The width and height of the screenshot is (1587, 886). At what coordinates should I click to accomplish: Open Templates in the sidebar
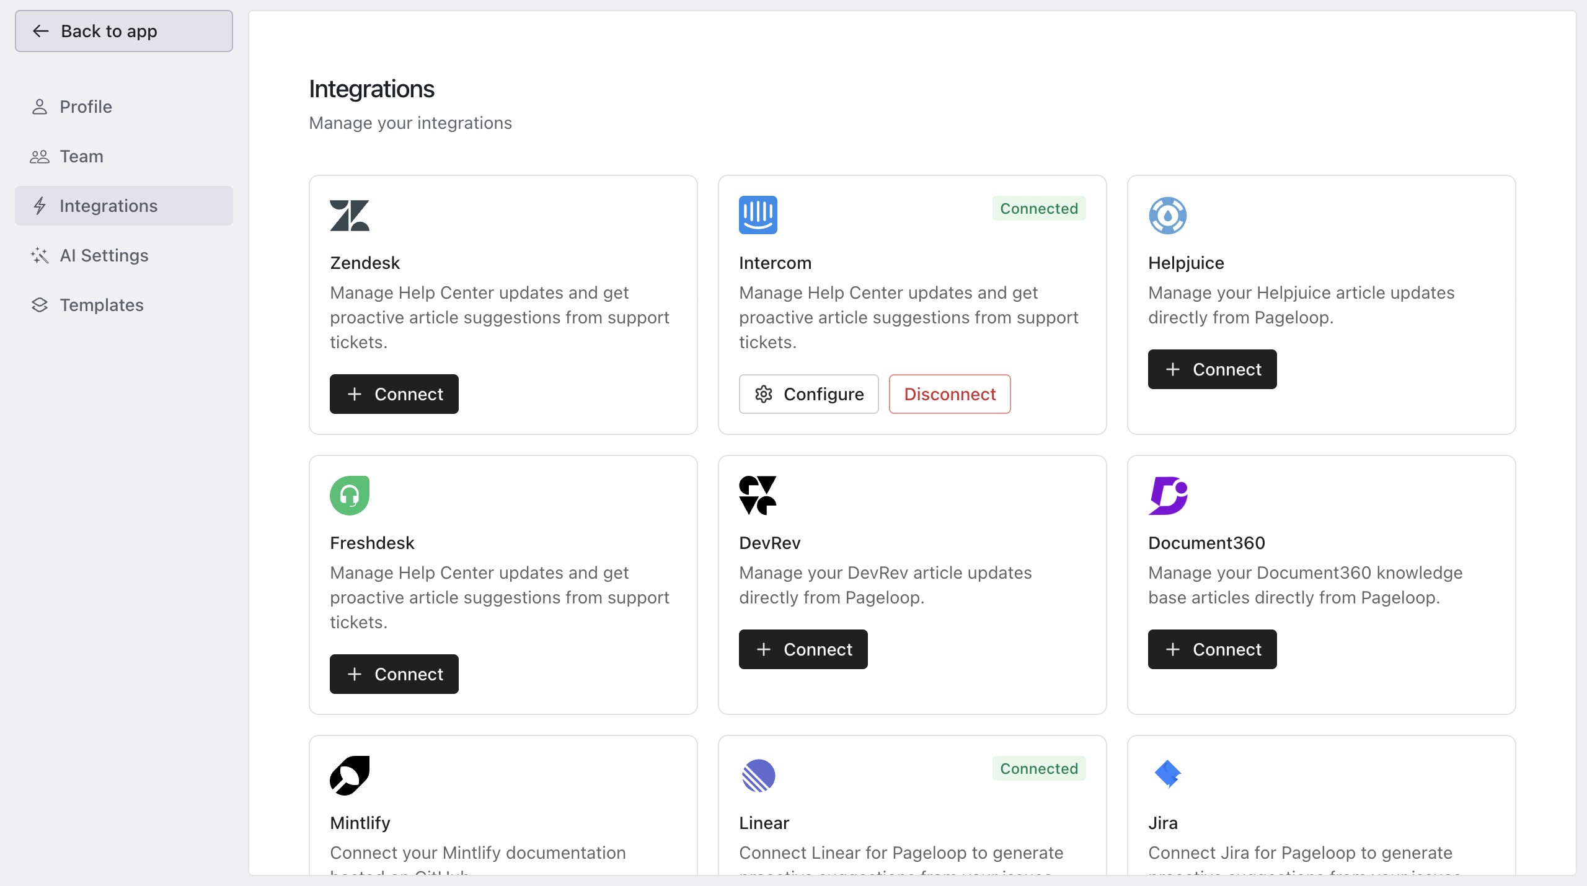click(x=124, y=305)
